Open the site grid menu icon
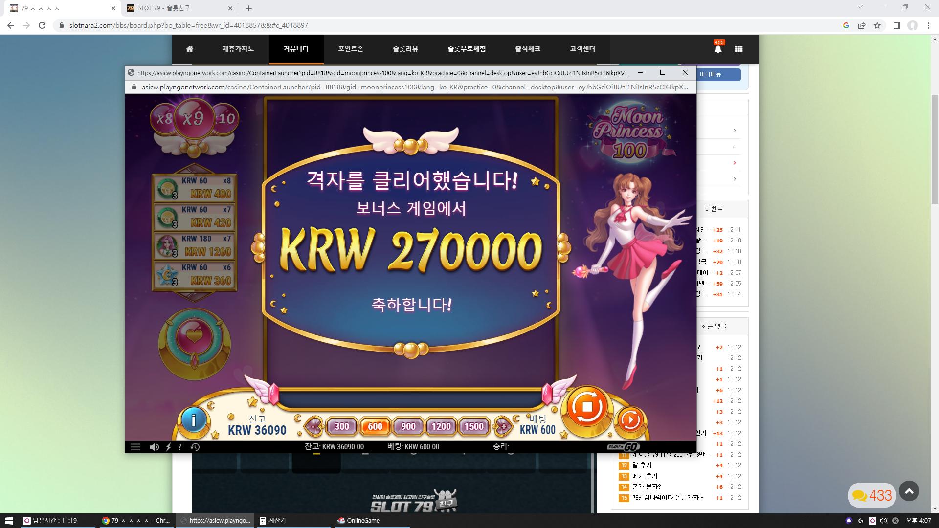This screenshot has height=528, width=939. pyautogui.click(x=738, y=49)
